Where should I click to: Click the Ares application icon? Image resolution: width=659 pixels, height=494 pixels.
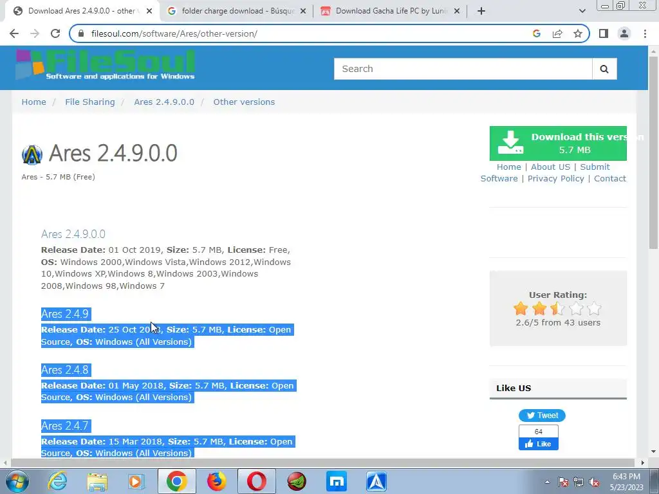(32, 154)
